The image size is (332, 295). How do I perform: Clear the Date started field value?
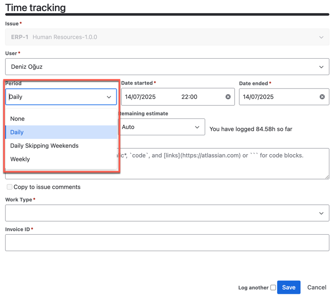(228, 97)
